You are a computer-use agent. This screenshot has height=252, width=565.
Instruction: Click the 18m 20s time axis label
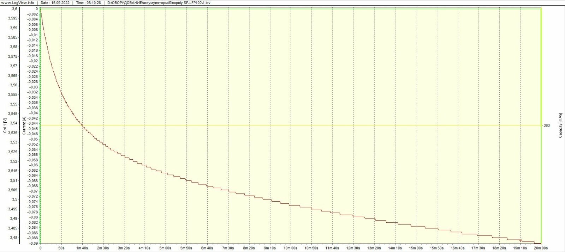tap(499, 248)
